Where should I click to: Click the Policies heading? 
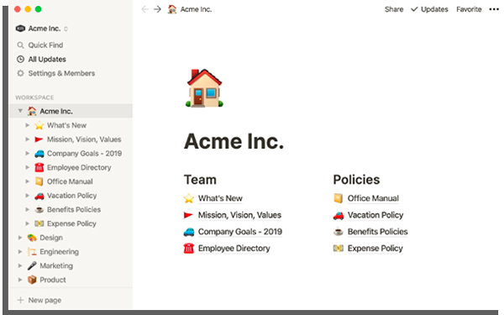coord(356,180)
